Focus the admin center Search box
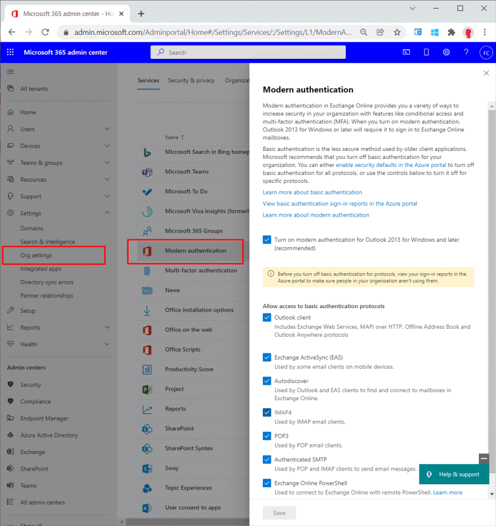 coord(248,53)
